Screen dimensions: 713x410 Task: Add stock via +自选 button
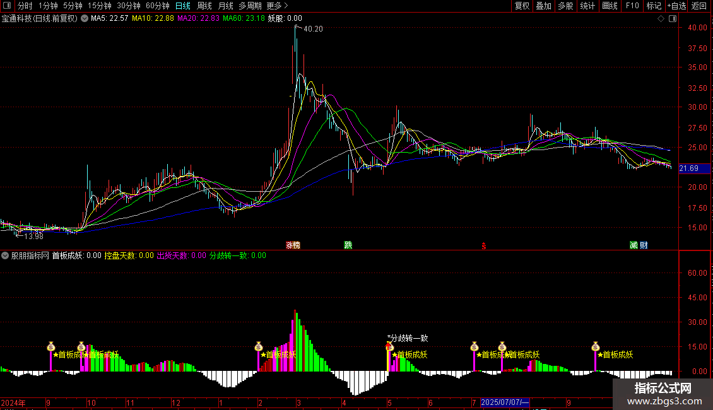click(x=676, y=6)
